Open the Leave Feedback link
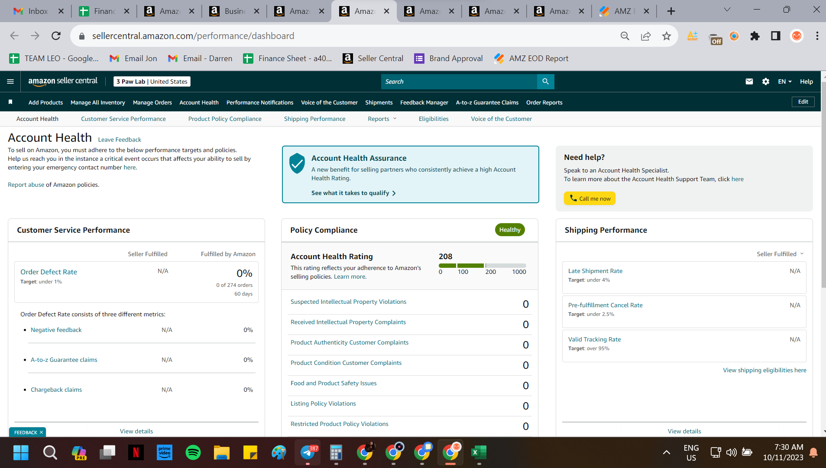This screenshot has height=468, width=826. (120, 140)
